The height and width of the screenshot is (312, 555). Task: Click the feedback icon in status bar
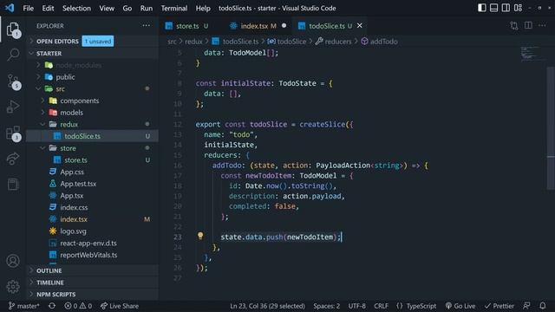pos(526,306)
